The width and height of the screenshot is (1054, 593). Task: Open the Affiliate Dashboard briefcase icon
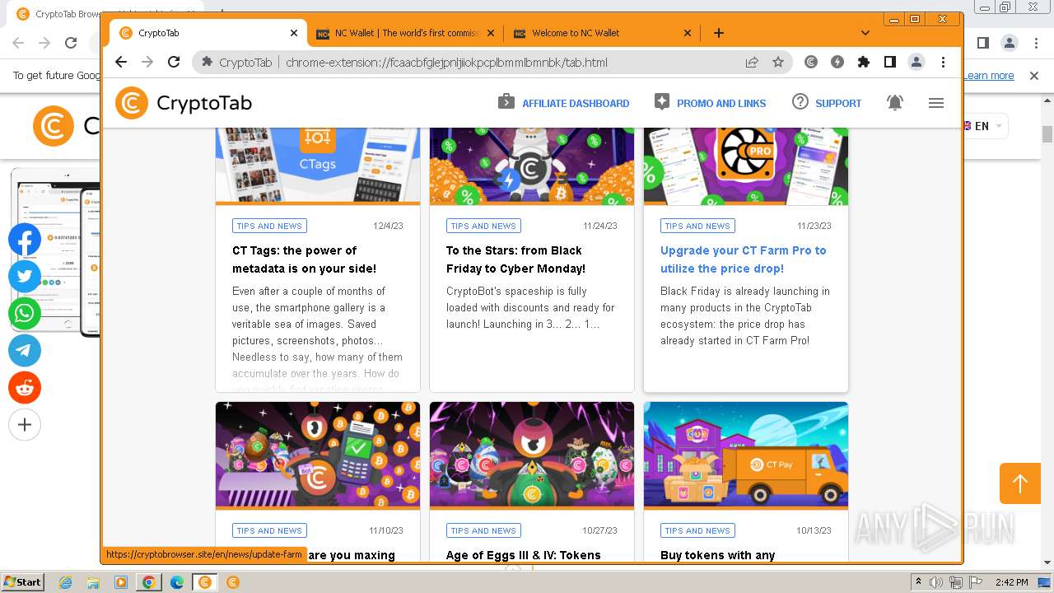(x=506, y=101)
